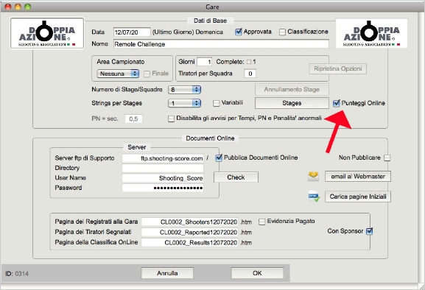
Task: Click the ID: 0314 text
Action: pyautogui.click(x=17, y=274)
